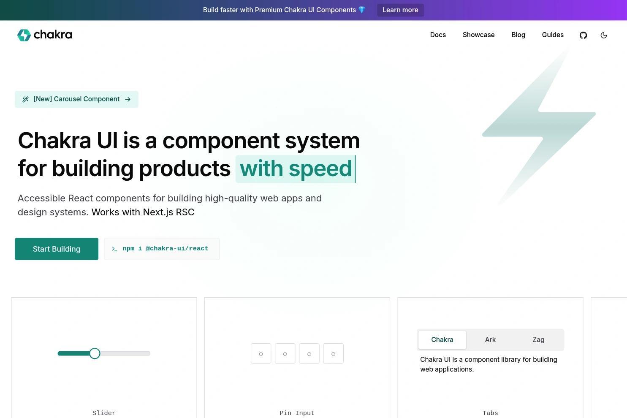Click the Chakra tab description paragraph

coord(489,364)
